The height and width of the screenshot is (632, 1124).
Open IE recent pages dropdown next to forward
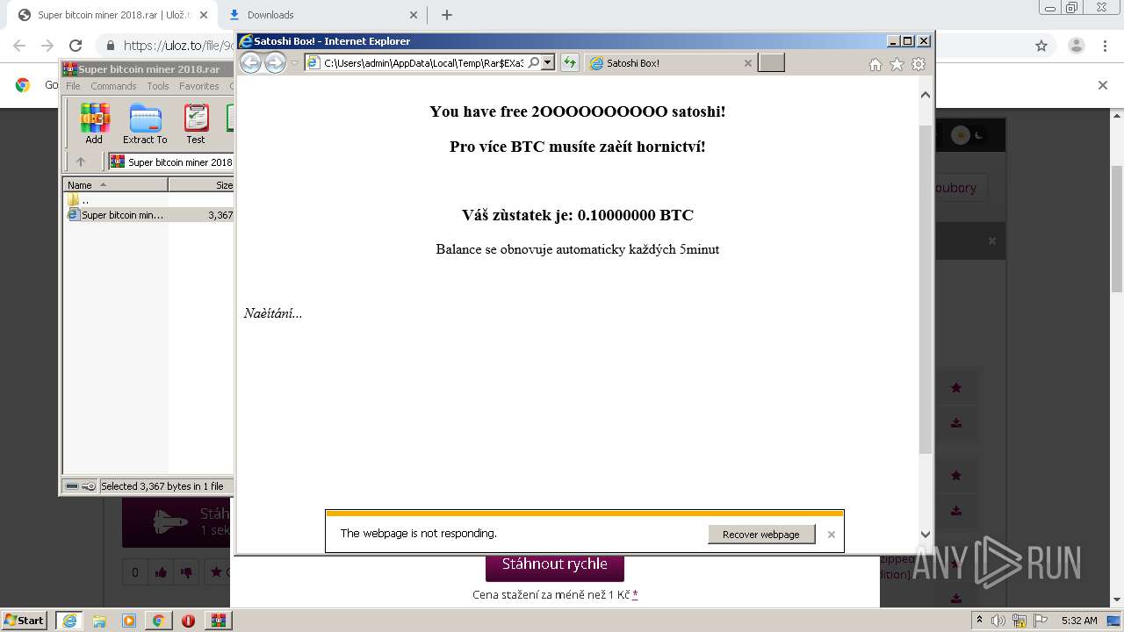pyautogui.click(x=295, y=63)
